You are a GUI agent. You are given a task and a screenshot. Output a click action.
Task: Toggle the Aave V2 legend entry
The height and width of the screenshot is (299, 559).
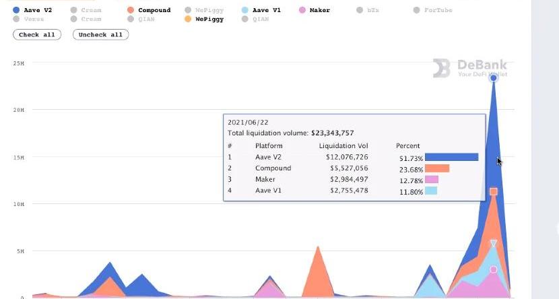pos(32,10)
